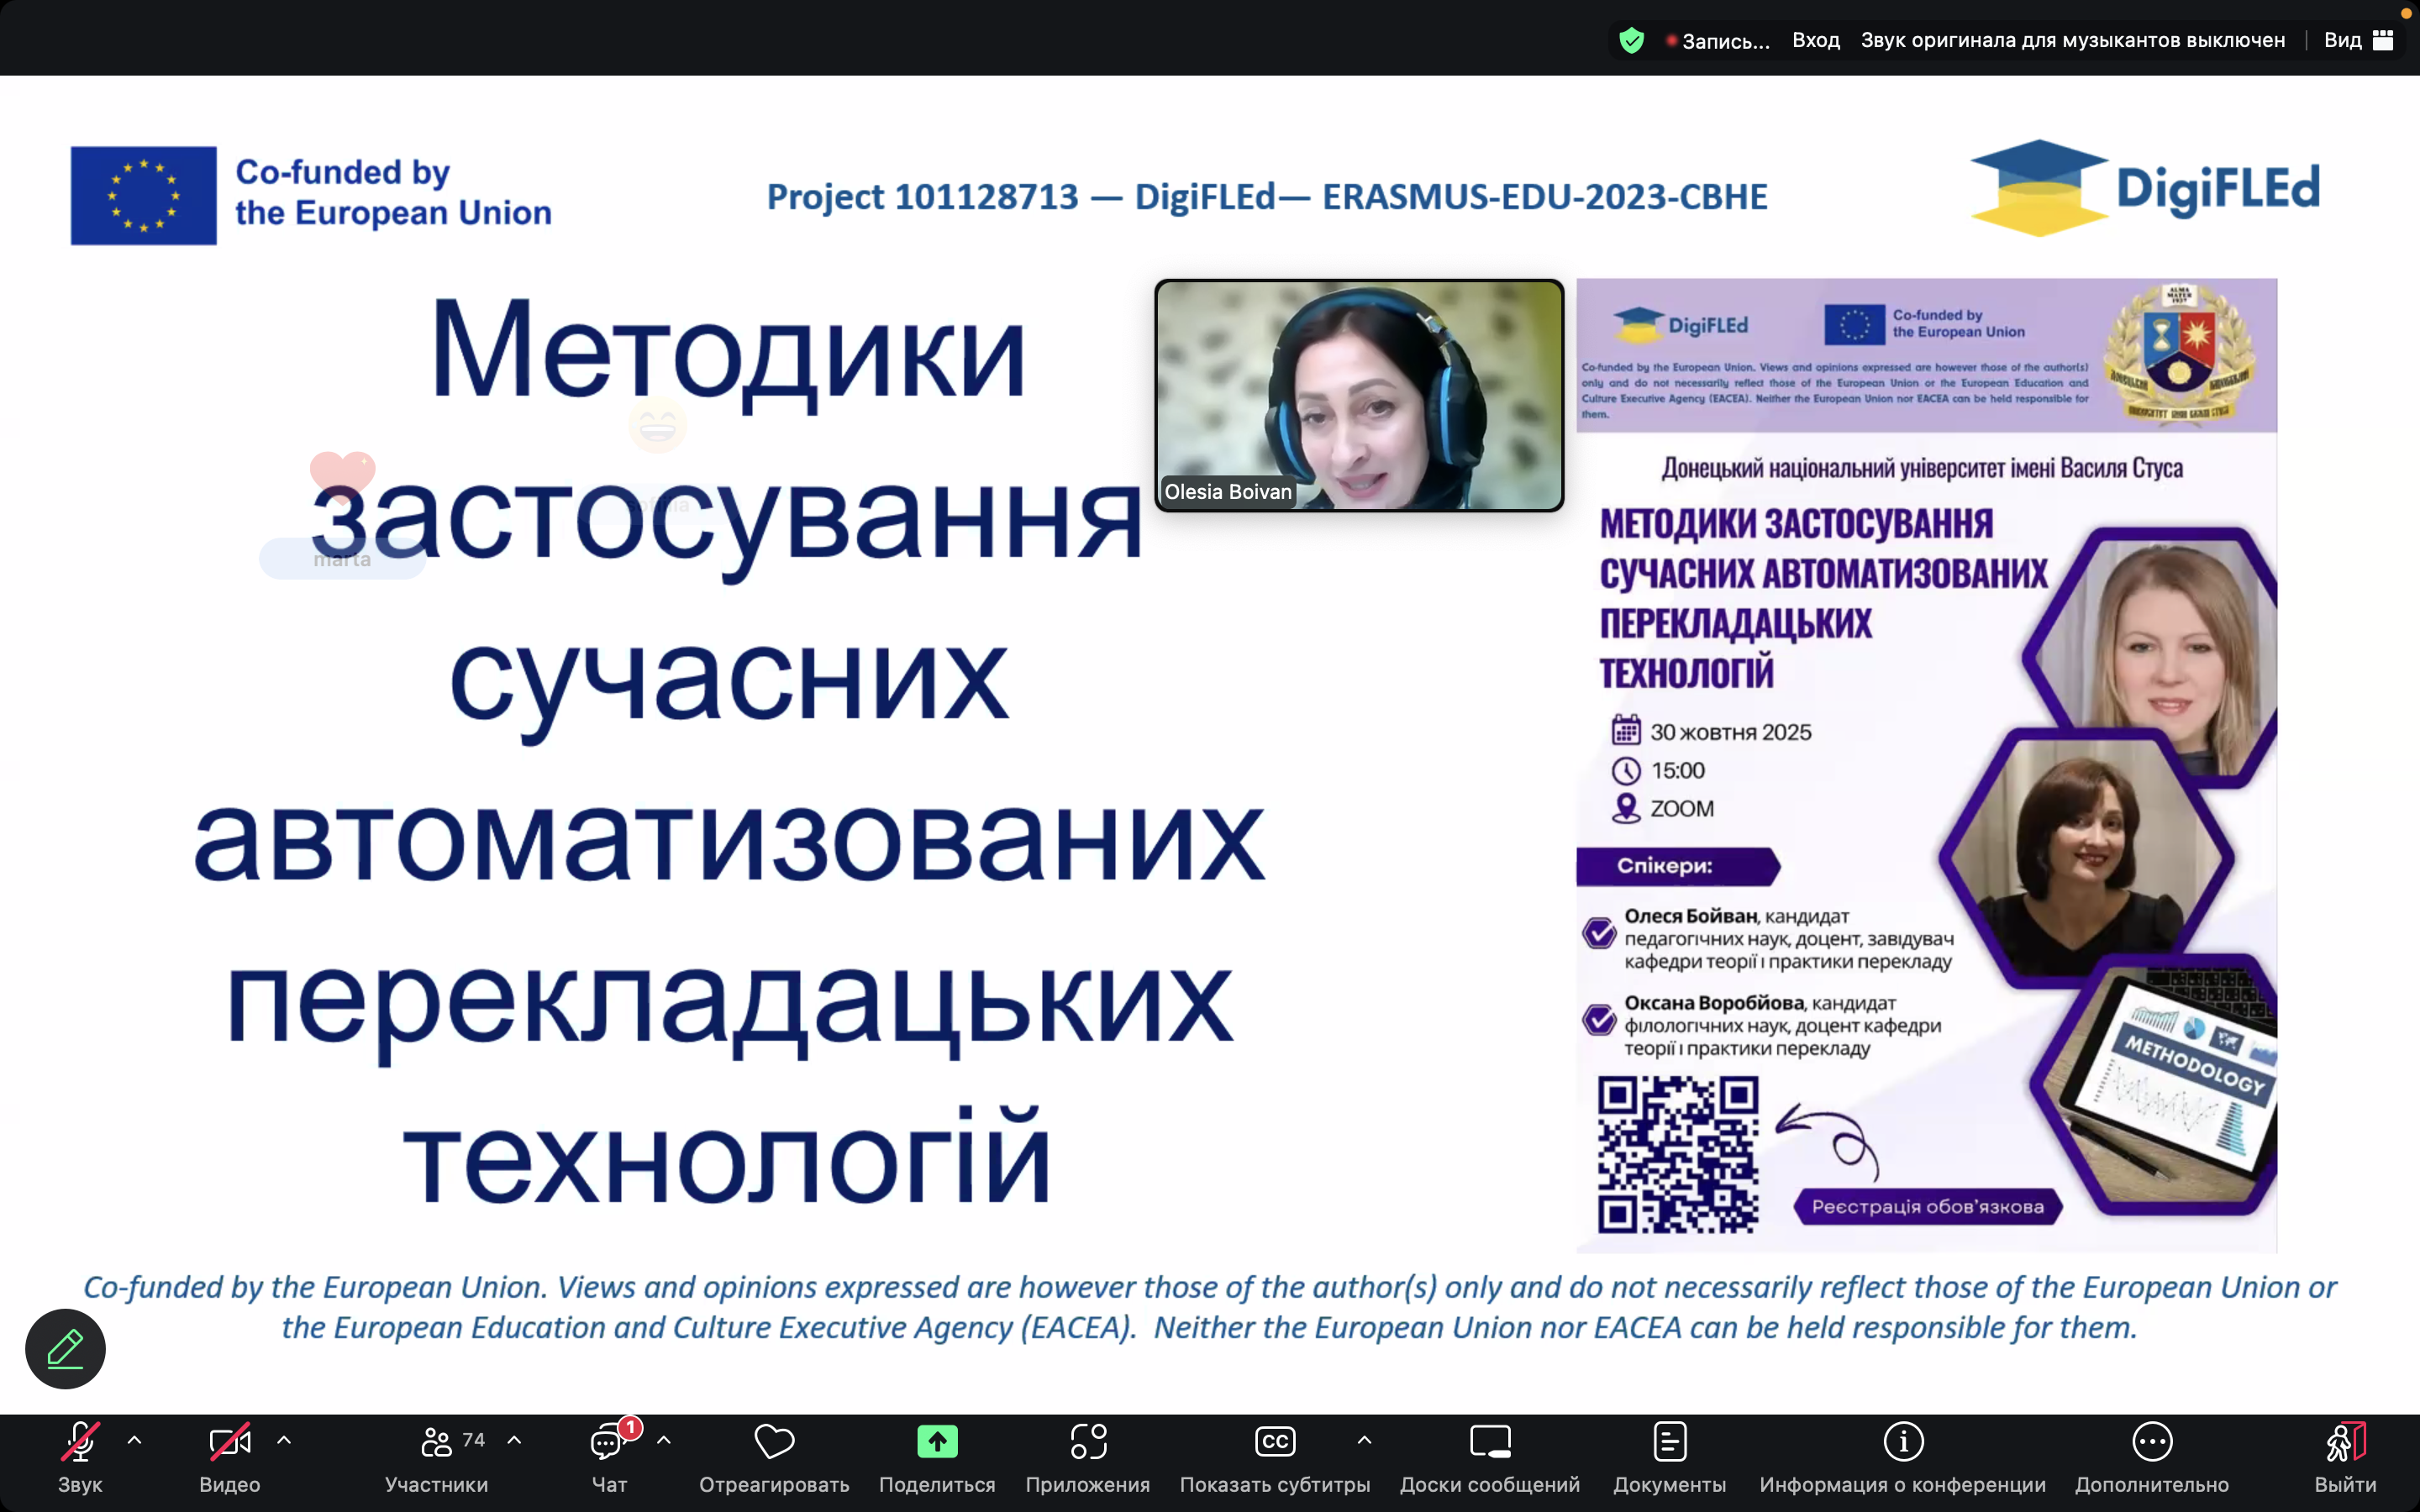Click the green Поделиться share screen icon
This screenshot has width=2420, height=1512.
tap(937, 1442)
